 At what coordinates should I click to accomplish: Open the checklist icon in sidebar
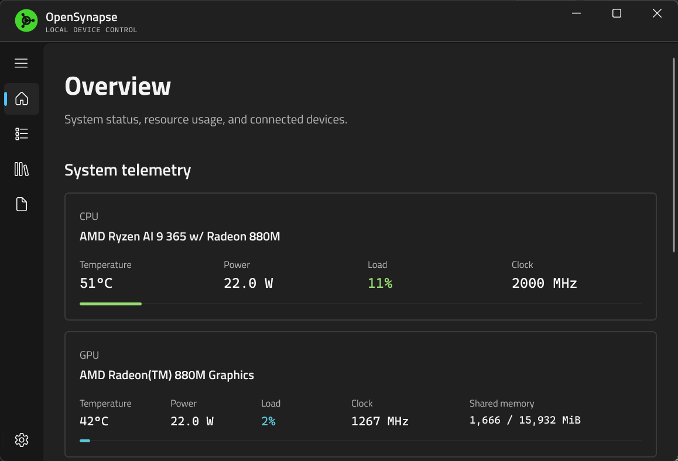22,134
